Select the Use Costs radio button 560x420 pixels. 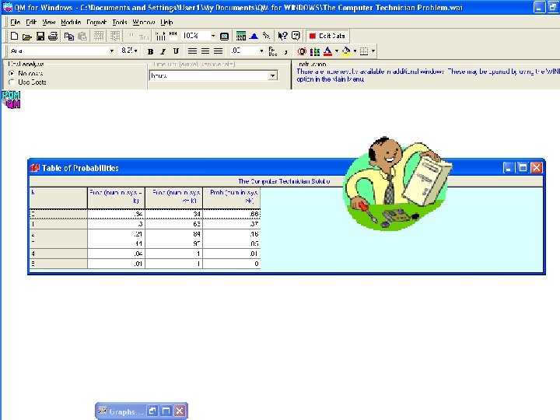point(12,82)
